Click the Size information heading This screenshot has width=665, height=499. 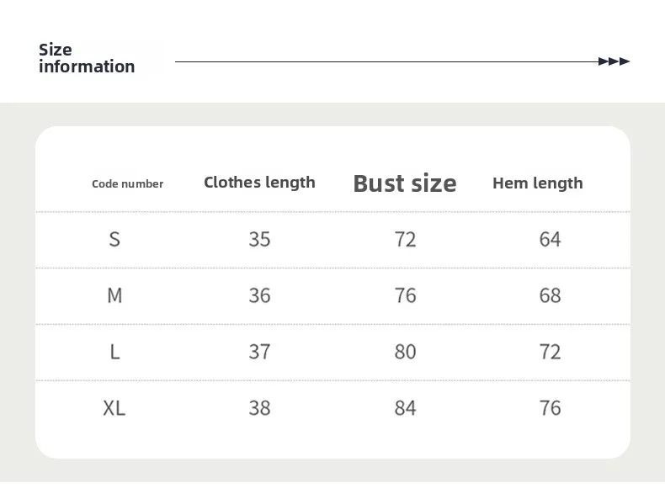click(86, 58)
